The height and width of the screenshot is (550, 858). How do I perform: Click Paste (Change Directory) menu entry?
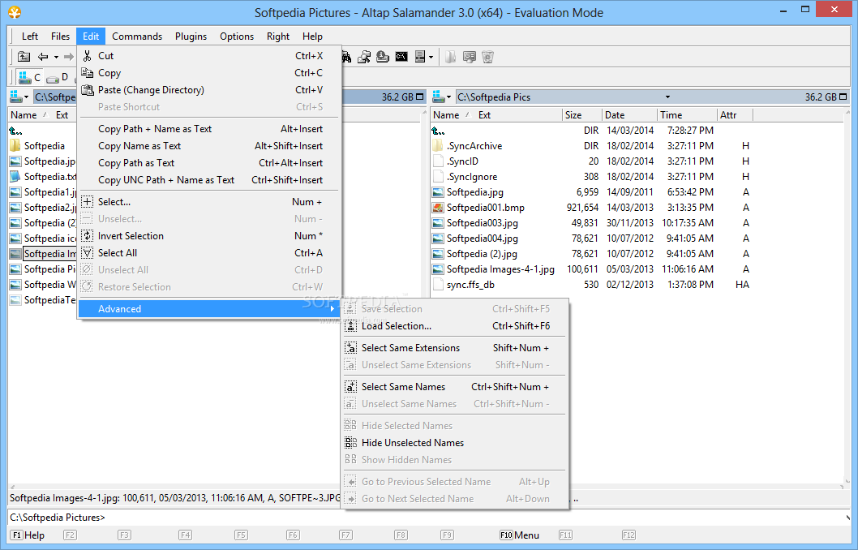[x=210, y=90]
